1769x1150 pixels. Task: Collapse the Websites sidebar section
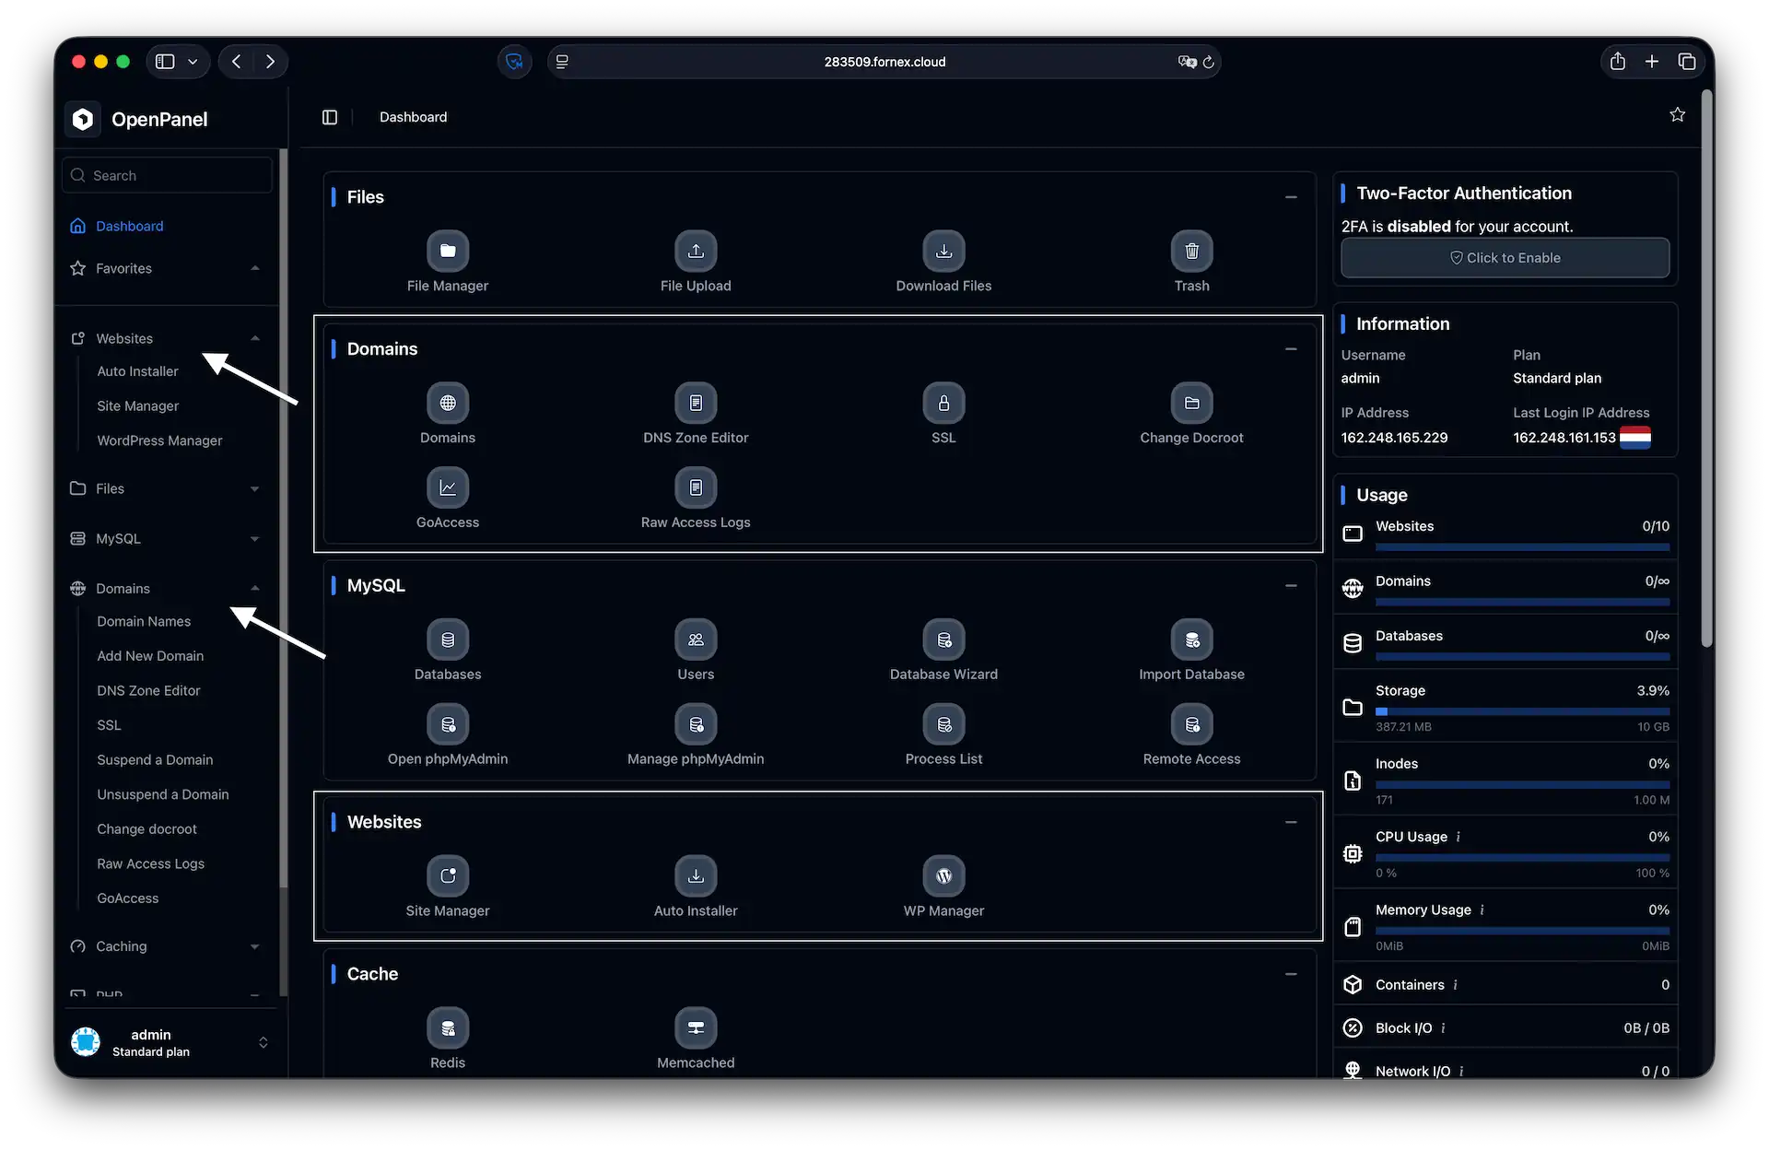point(255,338)
